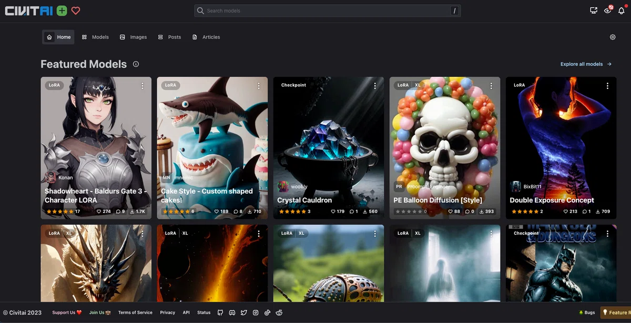Open the three-dot menu on the Crystal Cauldron card
The width and height of the screenshot is (631, 323).
click(x=375, y=85)
